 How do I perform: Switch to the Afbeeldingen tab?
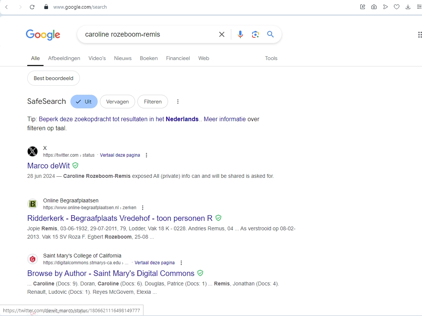pyautogui.click(x=64, y=58)
